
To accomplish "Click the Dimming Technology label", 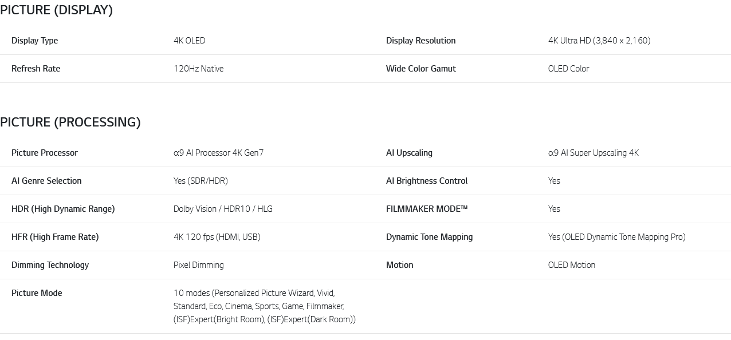I will tap(50, 265).
